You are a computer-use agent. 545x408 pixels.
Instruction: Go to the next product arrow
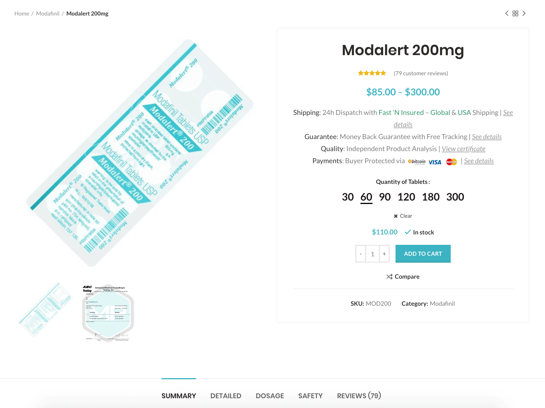click(x=524, y=14)
